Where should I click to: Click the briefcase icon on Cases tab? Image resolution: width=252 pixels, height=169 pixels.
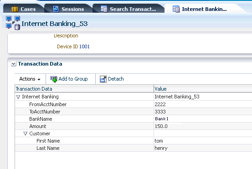[15, 9]
